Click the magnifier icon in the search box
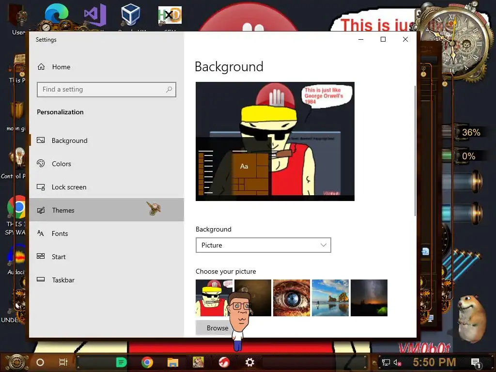Screen dimensions: 496x372 click(169, 90)
